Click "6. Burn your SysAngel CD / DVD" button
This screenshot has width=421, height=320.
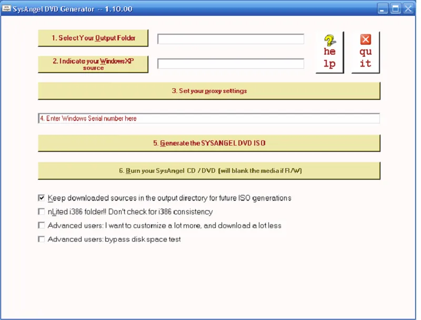pos(208,170)
